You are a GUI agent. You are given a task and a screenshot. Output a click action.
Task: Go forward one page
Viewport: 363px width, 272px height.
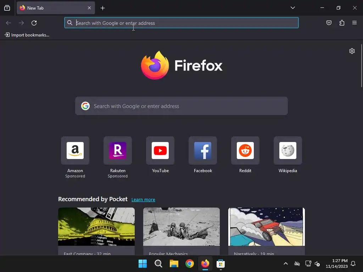coord(21,23)
